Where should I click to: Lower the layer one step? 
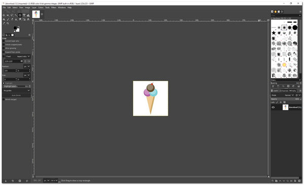[x=284, y=181]
